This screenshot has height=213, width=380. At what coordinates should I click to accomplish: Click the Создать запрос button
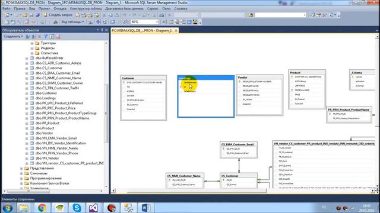pos(58,15)
